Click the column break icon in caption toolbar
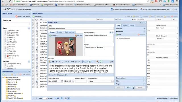This screenshot has width=182, height=102. 90,62
